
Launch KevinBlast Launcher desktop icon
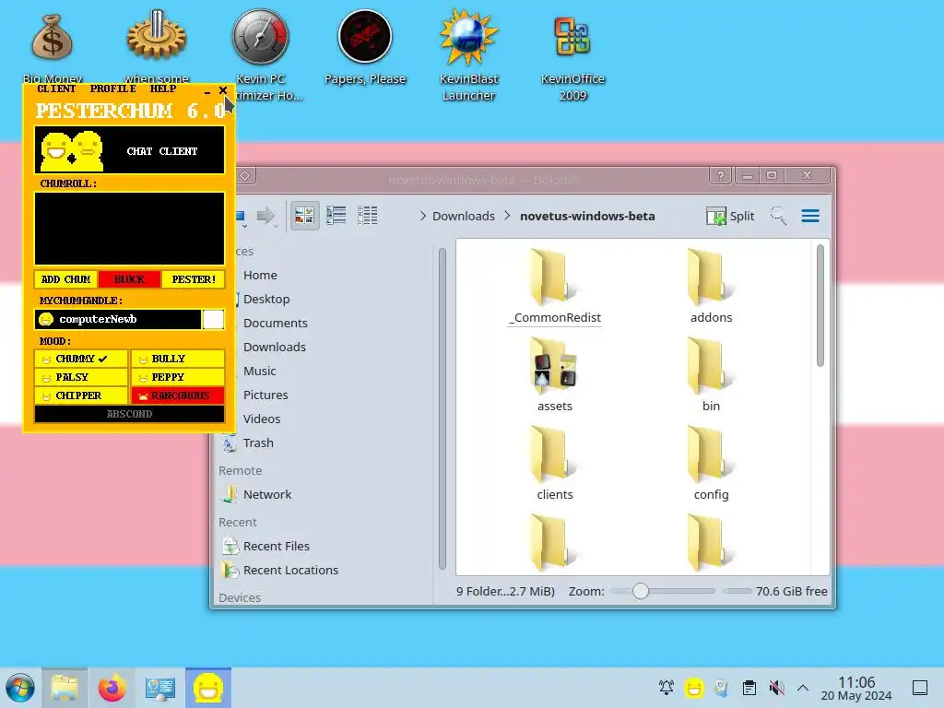point(468,55)
